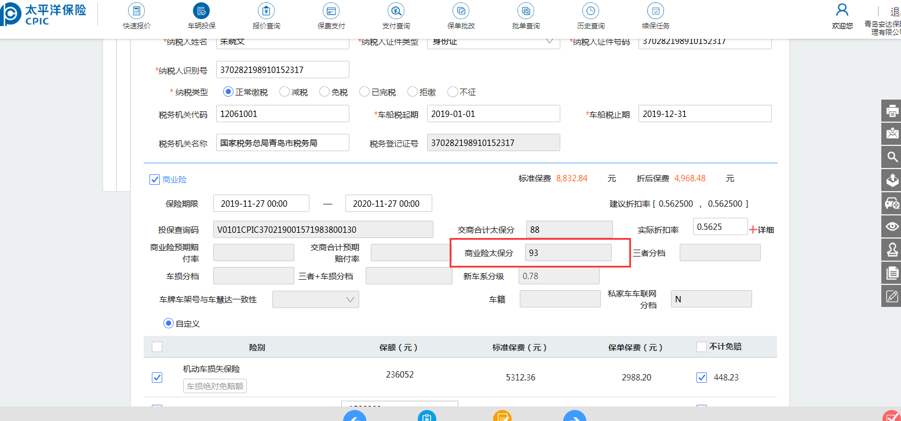Click the eye preview icon in sidebar
Viewport: 901px width, 421px height.
point(892,226)
